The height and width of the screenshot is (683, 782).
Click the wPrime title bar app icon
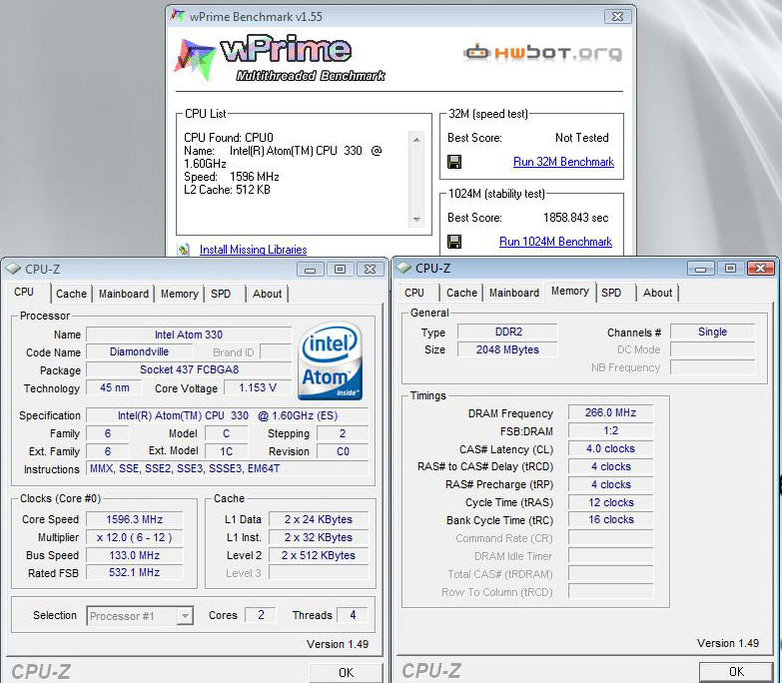click(177, 16)
